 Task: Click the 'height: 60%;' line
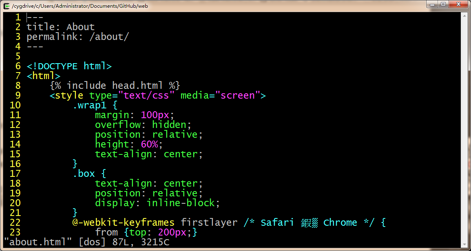pos(129,144)
